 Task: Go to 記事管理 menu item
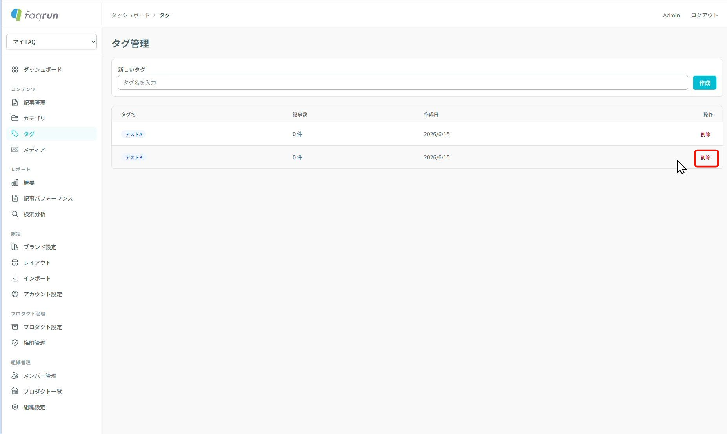[x=51, y=102]
